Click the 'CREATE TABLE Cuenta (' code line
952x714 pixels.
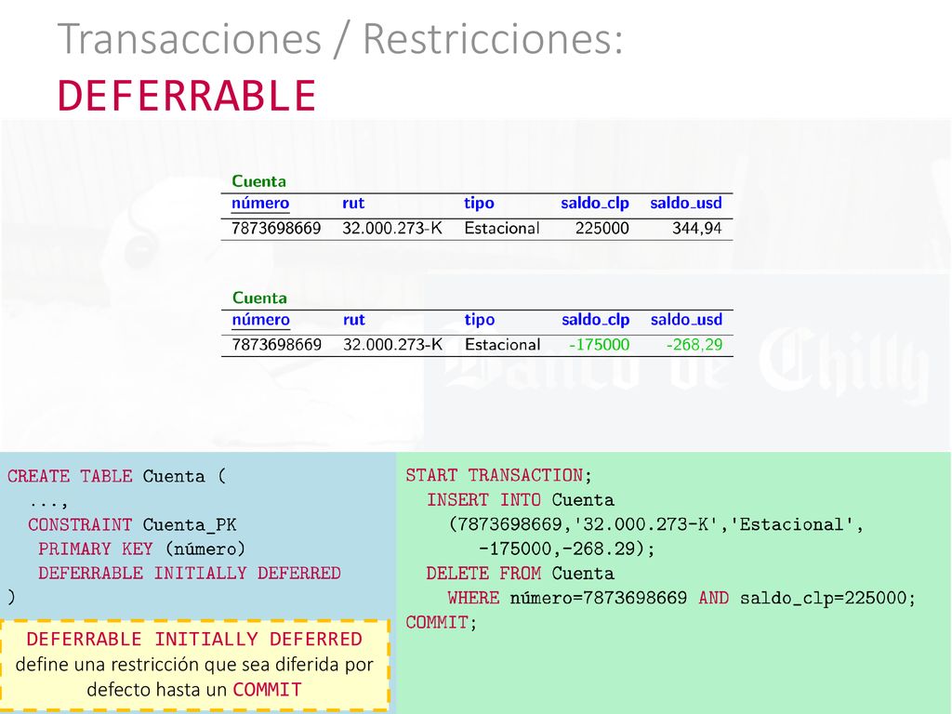(116, 476)
